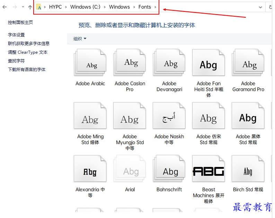Click the Adobe Devanagari name label
Image resolution: width=275 pixels, height=218 pixels.
click(x=169, y=86)
